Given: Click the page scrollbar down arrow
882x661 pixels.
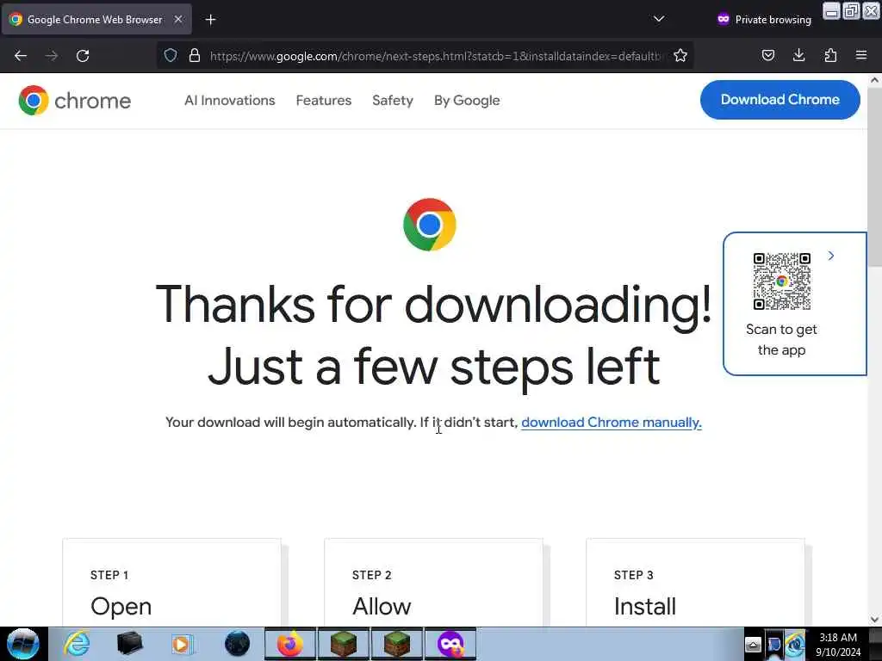Looking at the screenshot, I should pyautogui.click(x=875, y=620).
